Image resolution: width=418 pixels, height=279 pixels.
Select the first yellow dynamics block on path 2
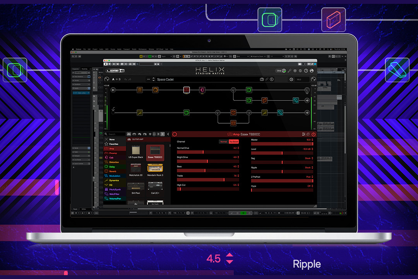pos(140,113)
